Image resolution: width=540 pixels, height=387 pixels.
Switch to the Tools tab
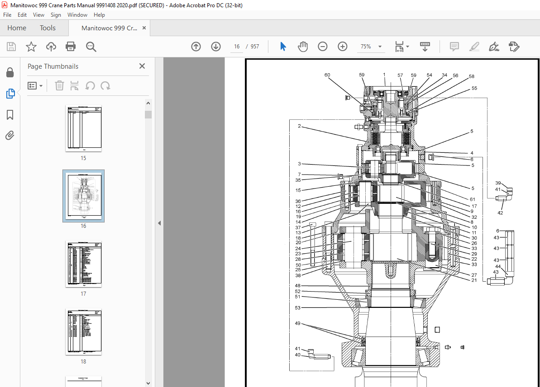48,28
